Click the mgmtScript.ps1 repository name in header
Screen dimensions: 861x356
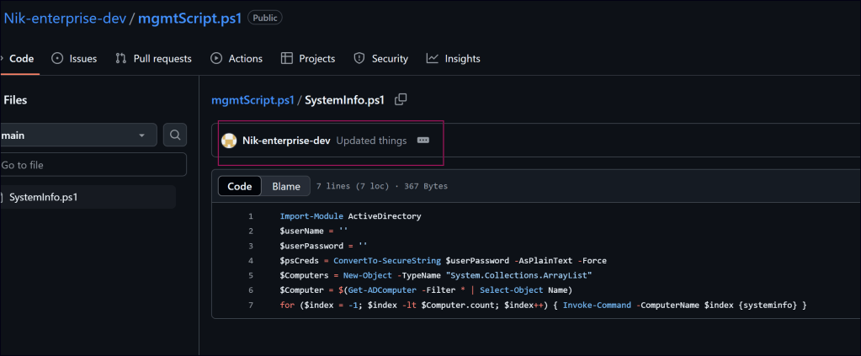click(189, 17)
